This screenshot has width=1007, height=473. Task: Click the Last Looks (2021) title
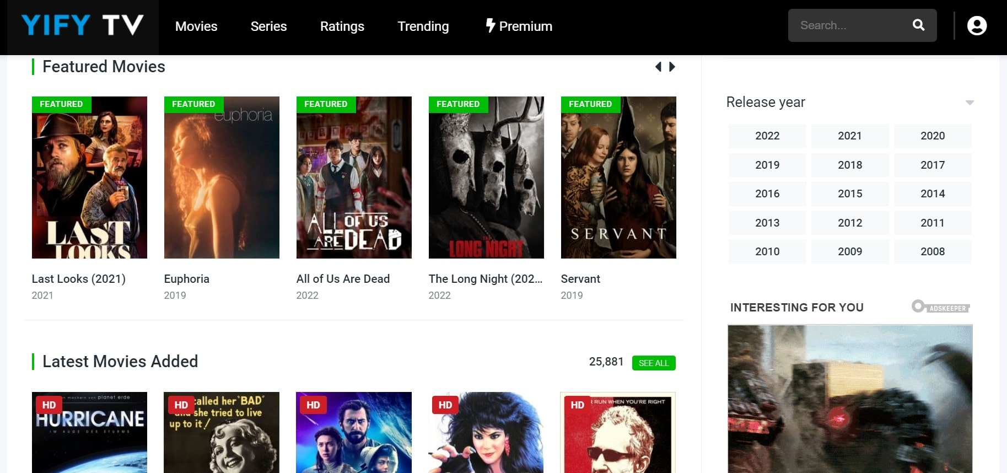[79, 279]
